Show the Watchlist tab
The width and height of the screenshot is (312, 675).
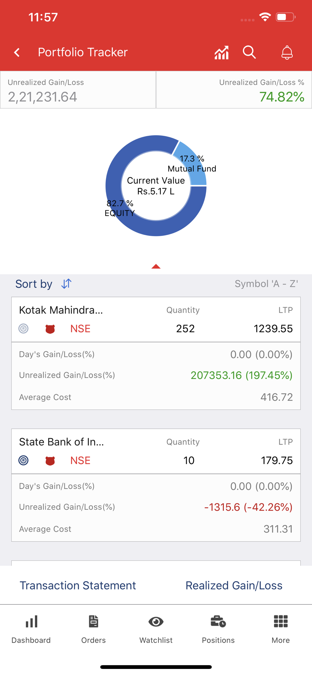[156, 630]
